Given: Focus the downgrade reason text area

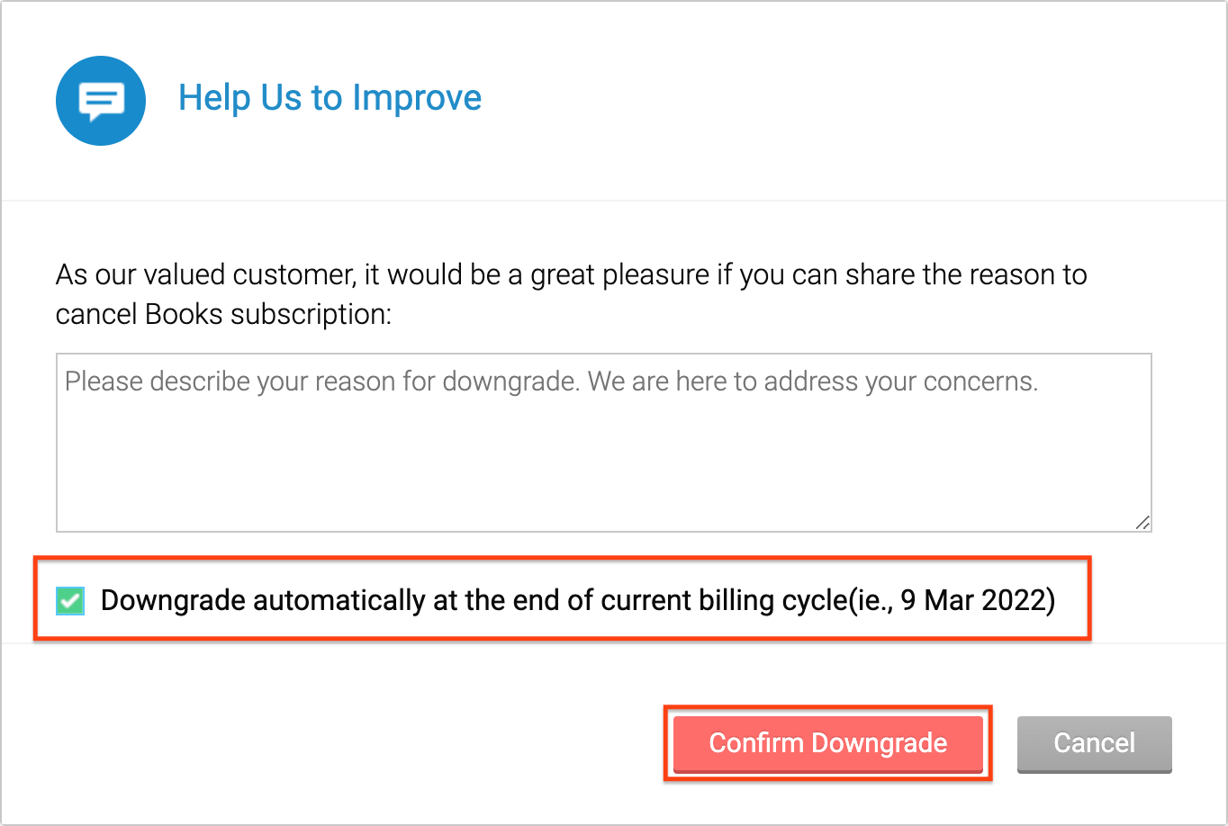Looking at the screenshot, I should (x=603, y=441).
